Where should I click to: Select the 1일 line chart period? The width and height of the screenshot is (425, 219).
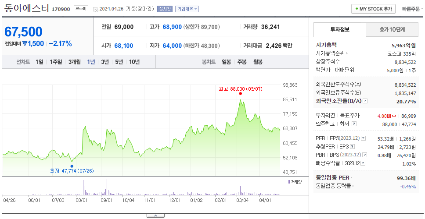(40, 62)
